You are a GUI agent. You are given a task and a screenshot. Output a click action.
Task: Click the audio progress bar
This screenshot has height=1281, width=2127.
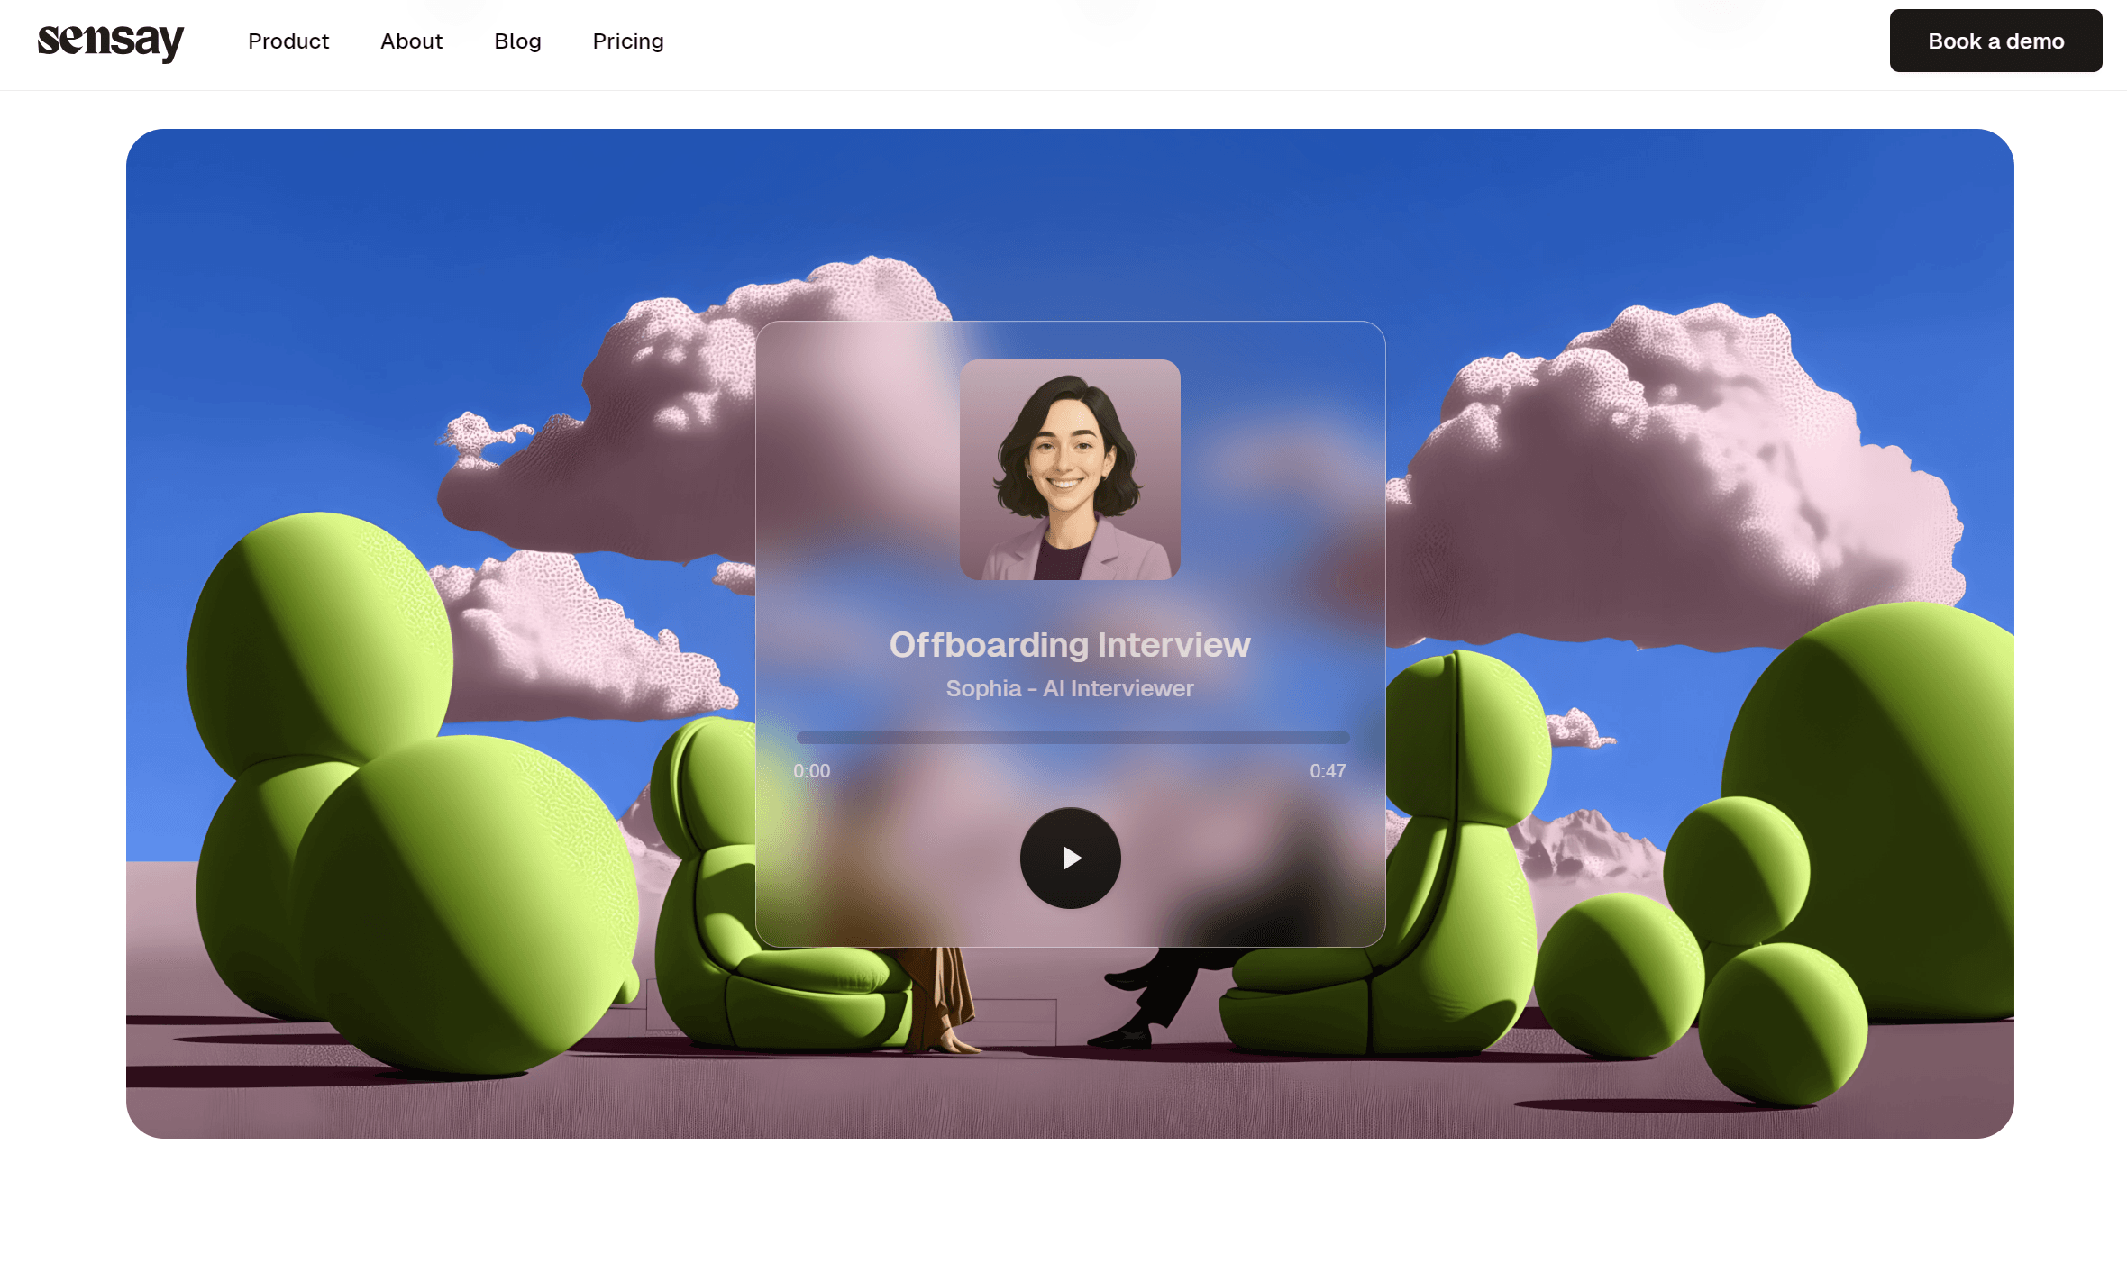click(x=1073, y=738)
